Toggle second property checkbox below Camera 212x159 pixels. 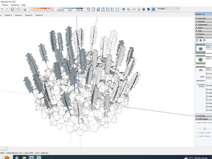207,89
